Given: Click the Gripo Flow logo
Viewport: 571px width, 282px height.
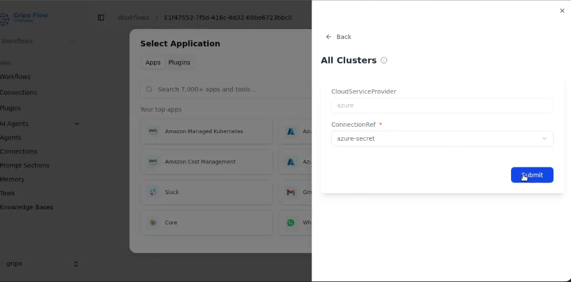Looking at the screenshot, I should pyautogui.click(x=5, y=18).
